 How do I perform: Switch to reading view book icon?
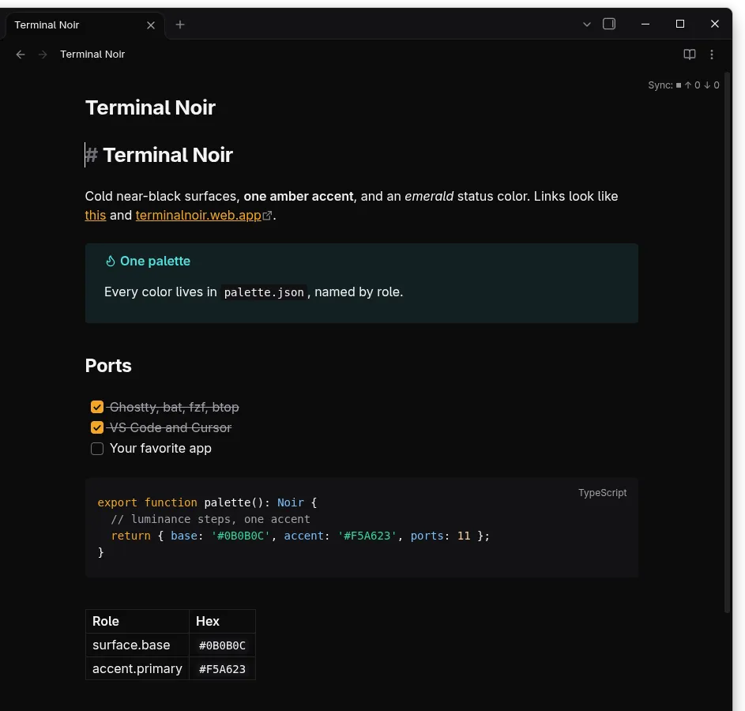click(x=690, y=55)
